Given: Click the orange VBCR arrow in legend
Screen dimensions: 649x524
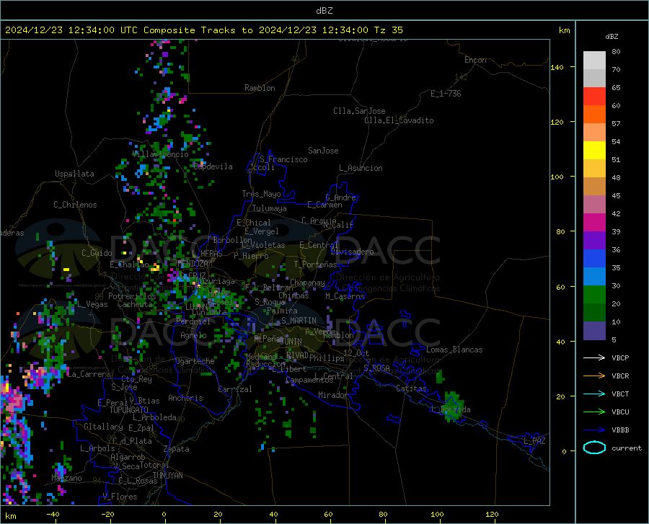Looking at the screenshot, I should pyautogui.click(x=594, y=376).
